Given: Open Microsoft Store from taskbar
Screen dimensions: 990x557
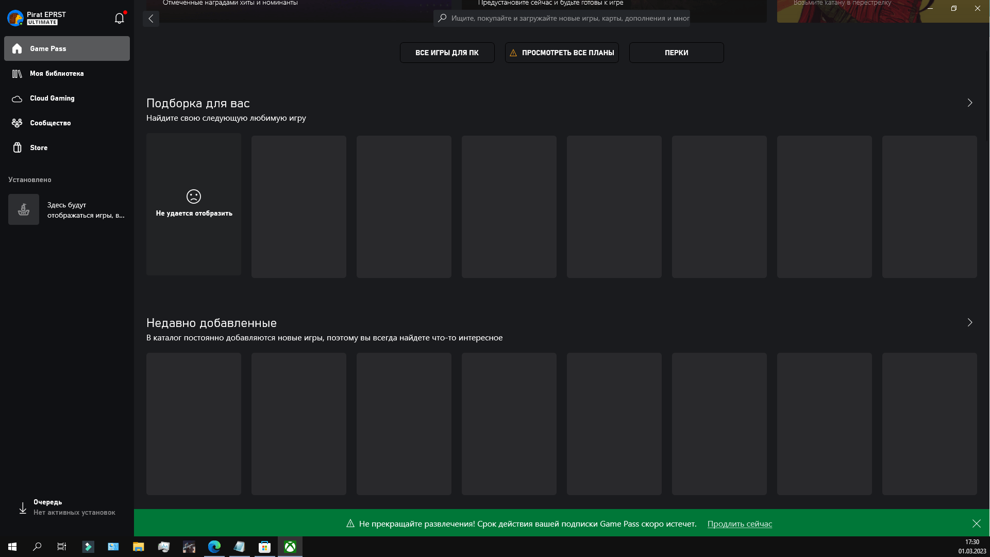Looking at the screenshot, I should 265,547.
